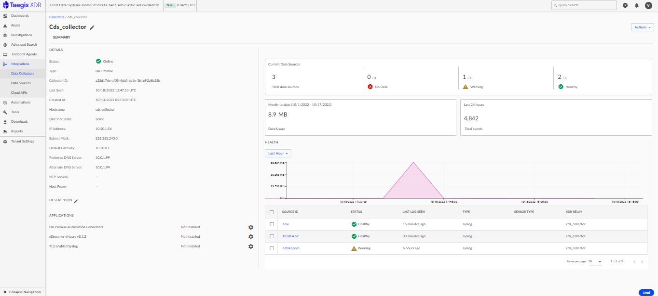Open the 10.50.4.57 data source

click(x=290, y=236)
